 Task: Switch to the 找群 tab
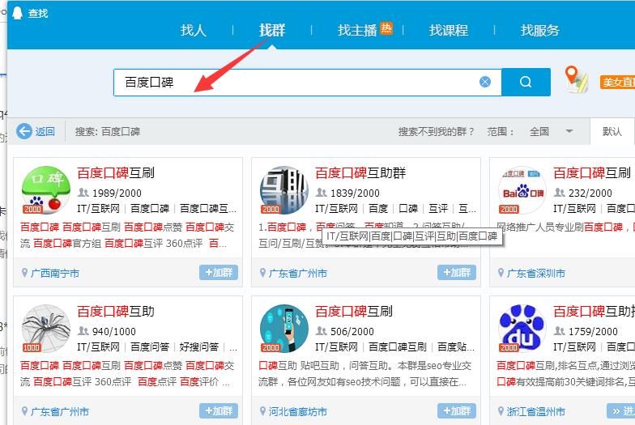click(x=272, y=30)
